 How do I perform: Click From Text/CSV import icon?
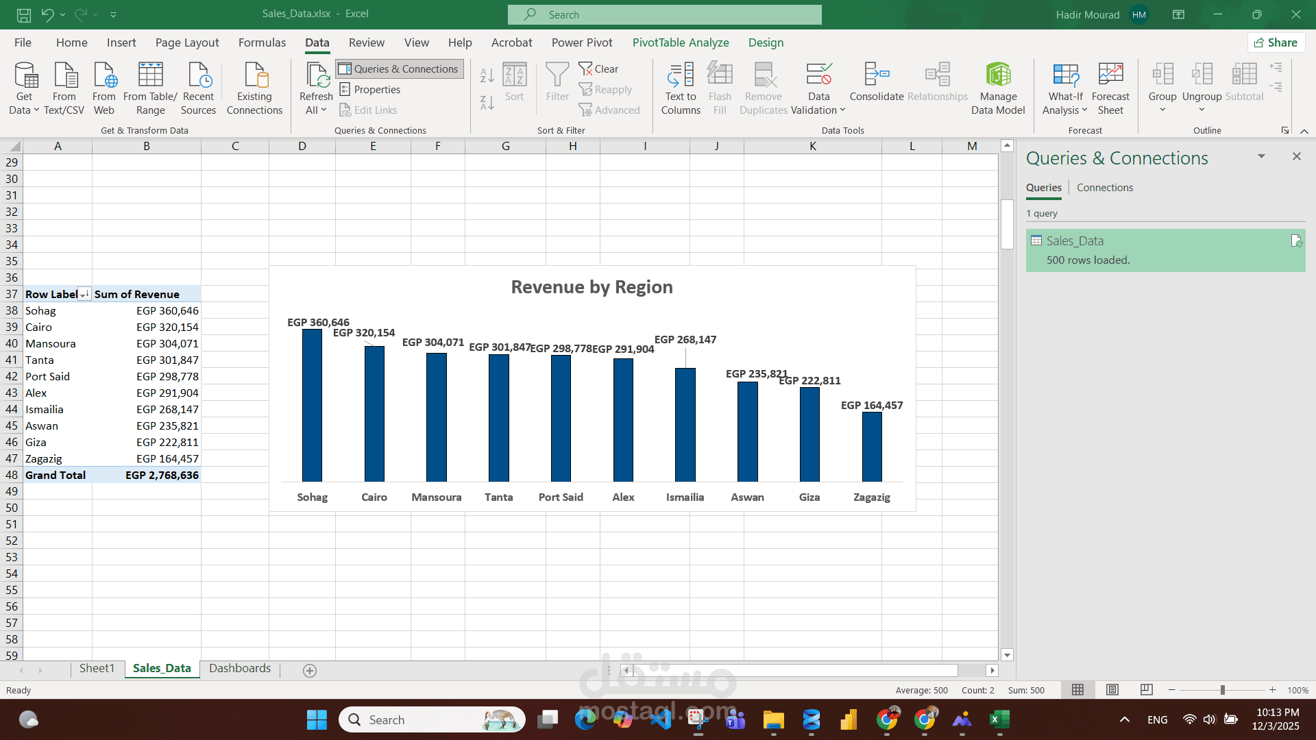[64, 75]
